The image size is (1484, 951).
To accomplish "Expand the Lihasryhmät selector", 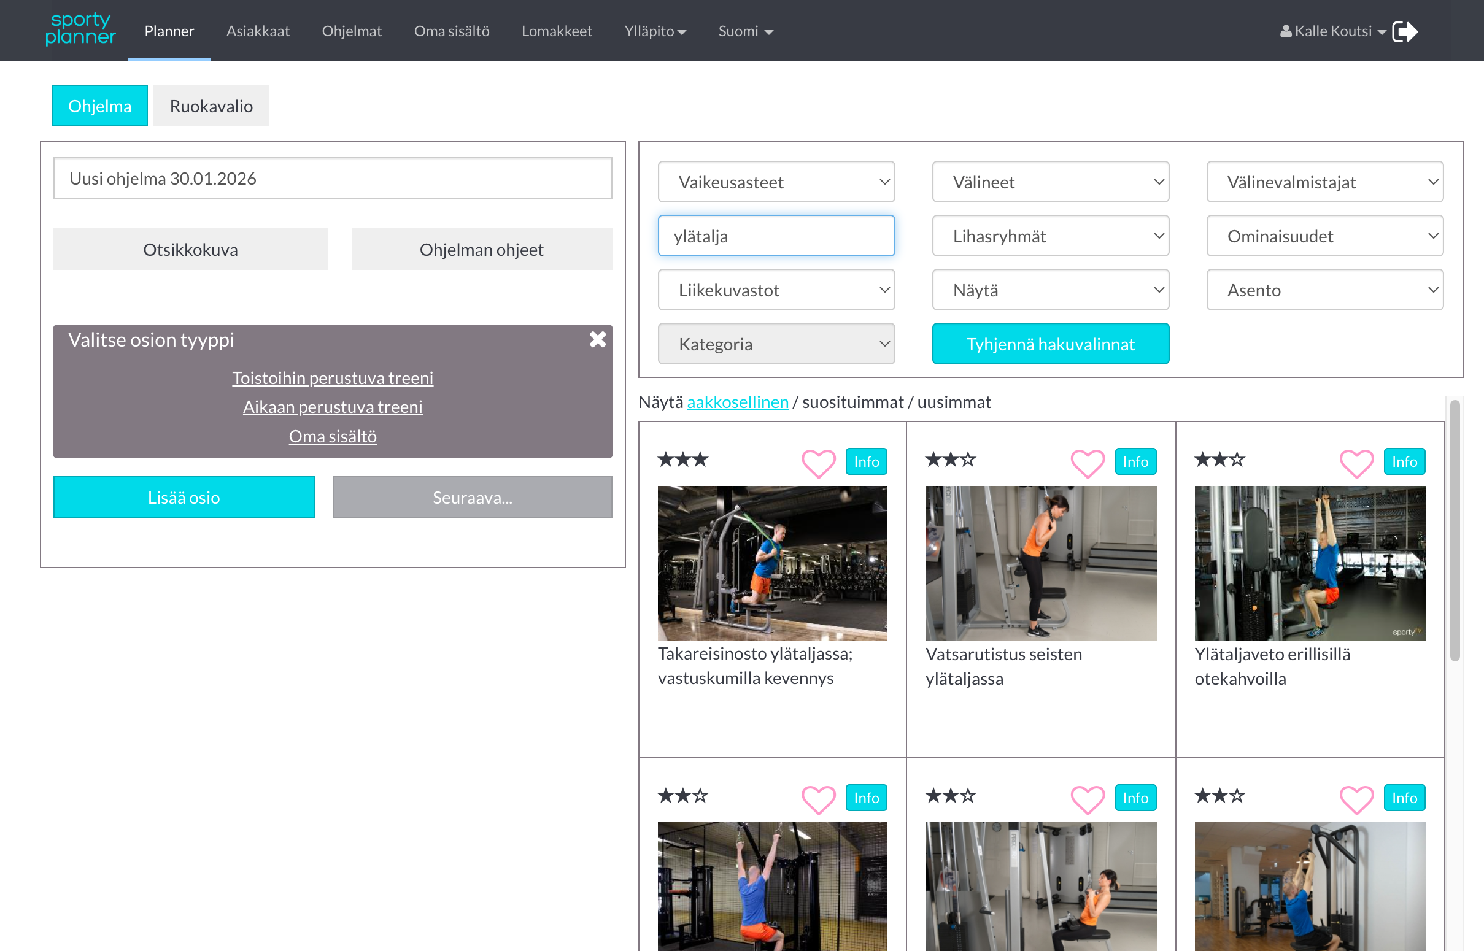I will [x=1049, y=235].
